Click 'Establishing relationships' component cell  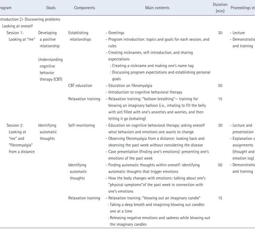click(80, 36)
